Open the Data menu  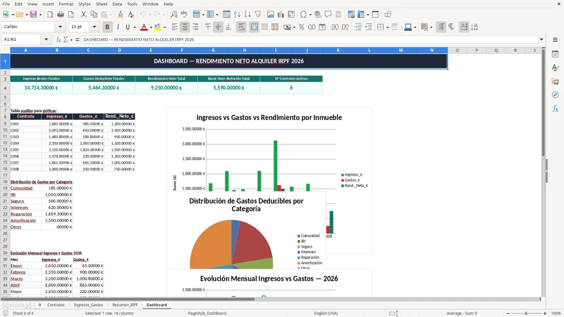[117, 4]
